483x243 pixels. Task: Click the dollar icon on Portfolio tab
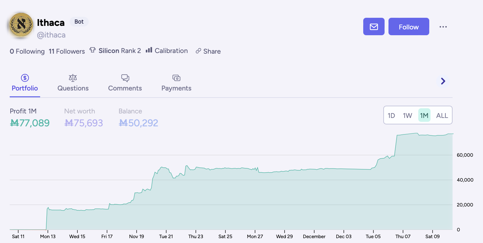pos(25,78)
